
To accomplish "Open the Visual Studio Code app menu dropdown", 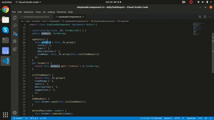I will pos(28,2).
